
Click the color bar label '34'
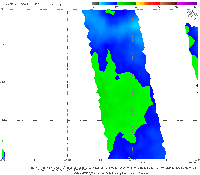[135, 7]
